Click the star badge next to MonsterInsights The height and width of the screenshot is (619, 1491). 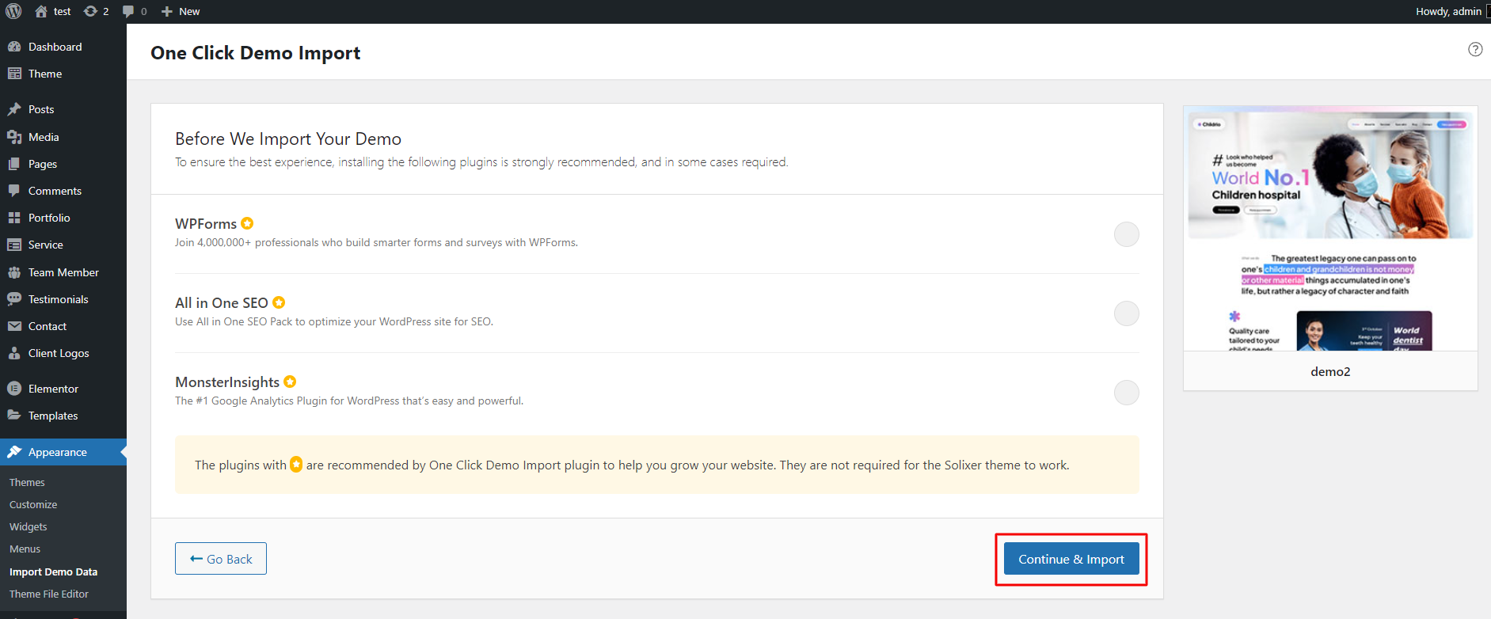(x=290, y=382)
